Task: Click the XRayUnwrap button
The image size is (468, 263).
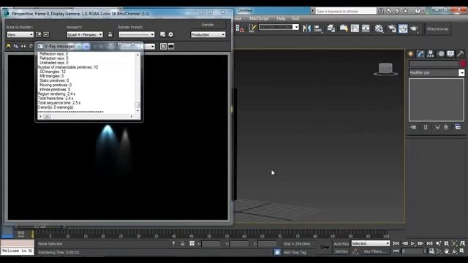Action: 438,29
